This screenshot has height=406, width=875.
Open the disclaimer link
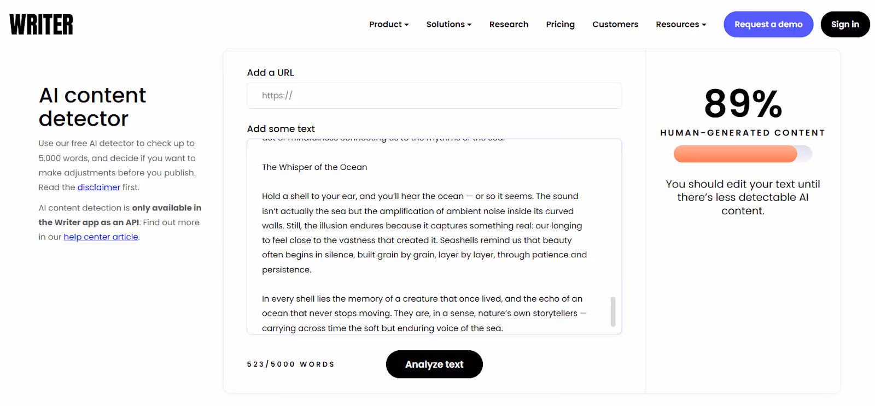click(98, 187)
